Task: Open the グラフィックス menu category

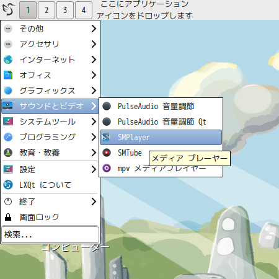Action: click(50, 91)
